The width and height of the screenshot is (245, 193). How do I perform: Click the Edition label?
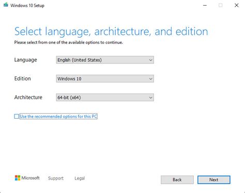pyautogui.click(x=23, y=78)
